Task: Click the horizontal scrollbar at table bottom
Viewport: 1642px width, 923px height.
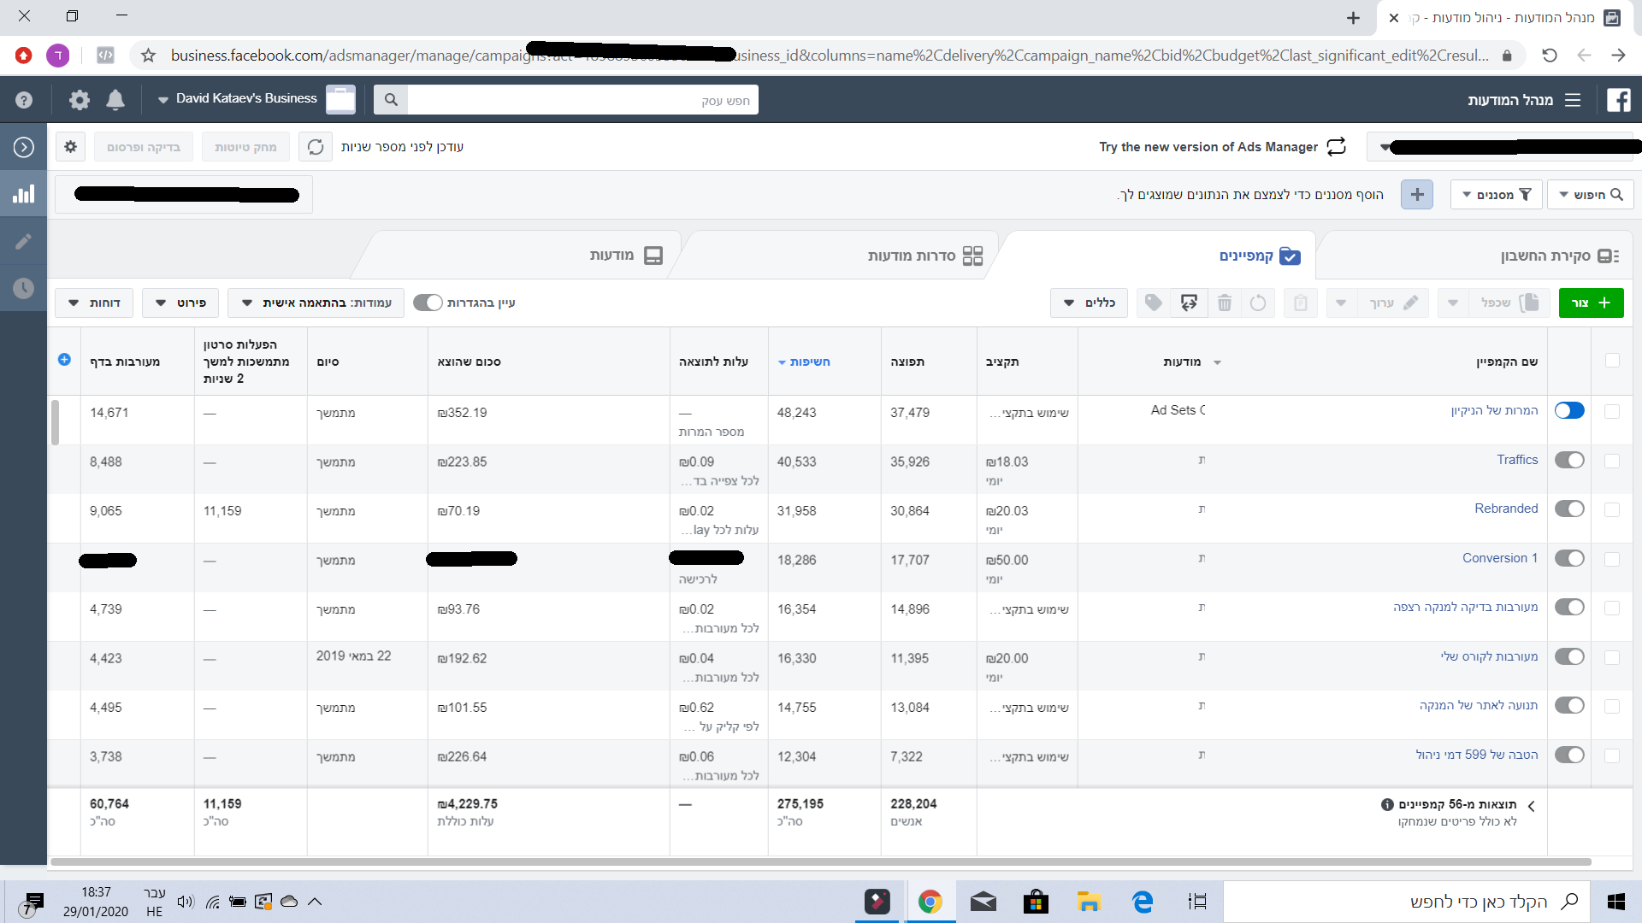Action: pos(821,861)
